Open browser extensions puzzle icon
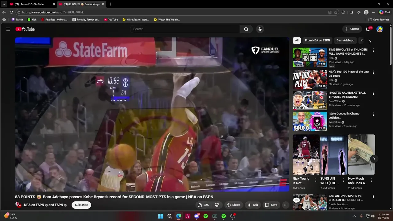 (343, 12)
